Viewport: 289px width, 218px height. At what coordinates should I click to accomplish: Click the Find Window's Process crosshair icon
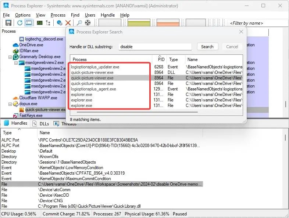pos(88,23)
